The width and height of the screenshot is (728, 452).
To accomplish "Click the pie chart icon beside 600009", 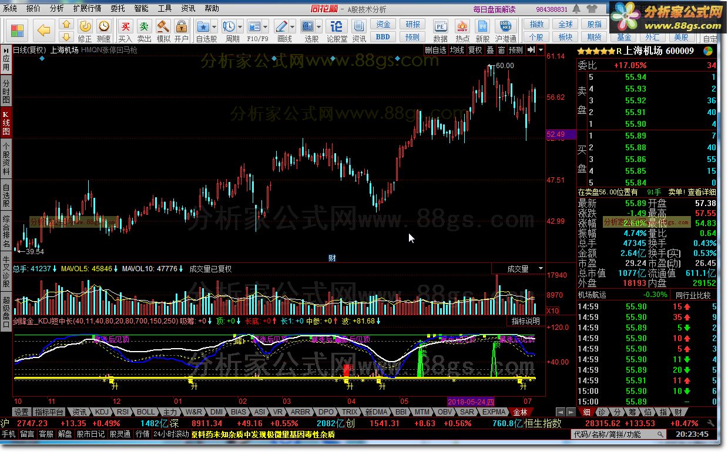I will (x=708, y=51).
